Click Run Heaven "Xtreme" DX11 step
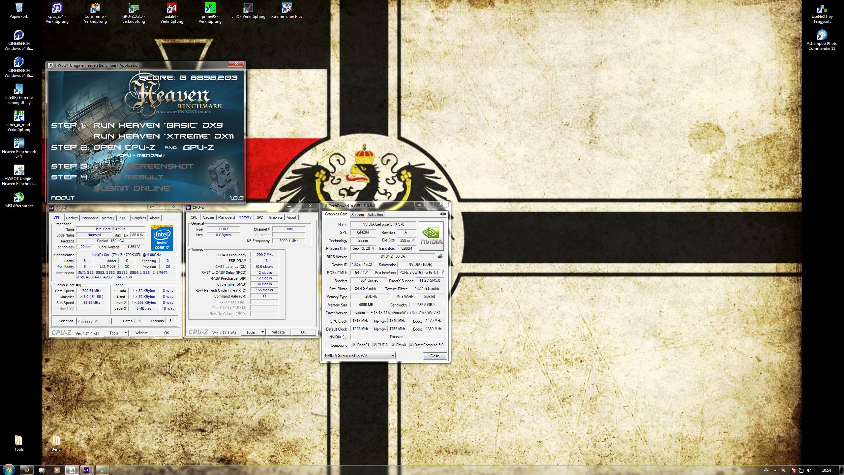 pyautogui.click(x=164, y=136)
